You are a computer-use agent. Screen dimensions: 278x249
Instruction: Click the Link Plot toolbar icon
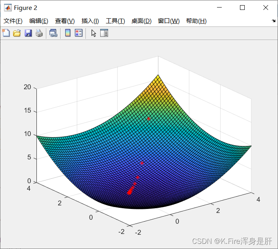(53, 33)
